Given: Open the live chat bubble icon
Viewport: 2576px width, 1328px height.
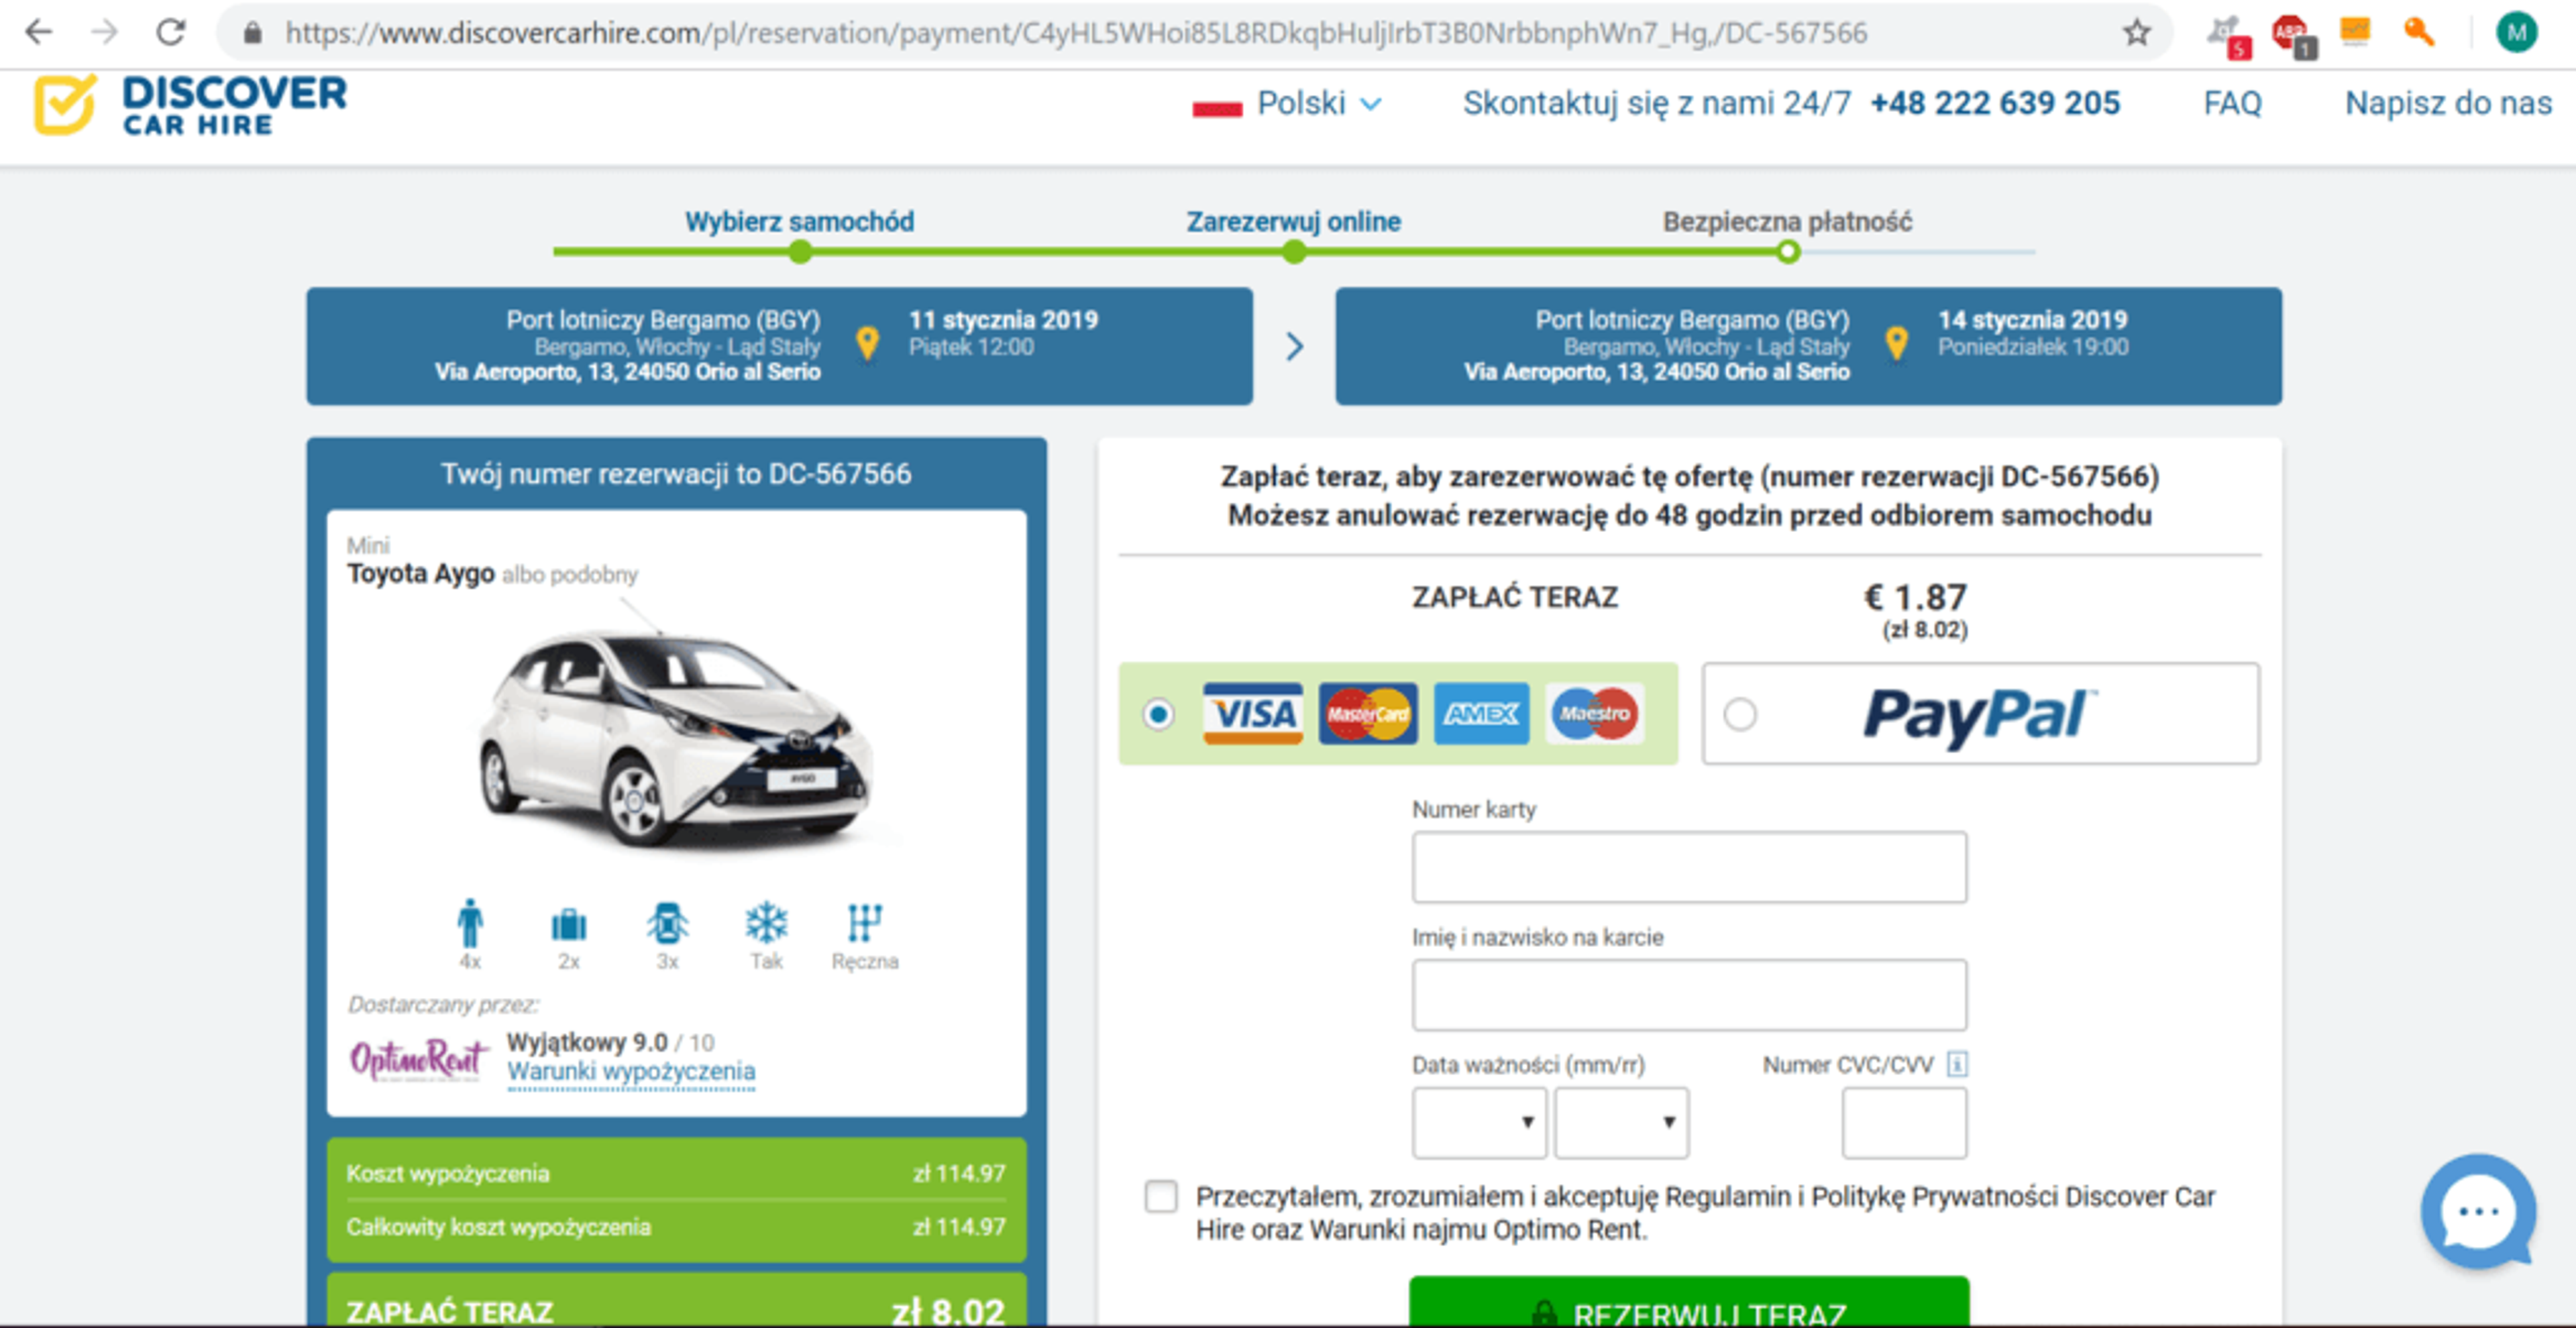Looking at the screenshot, I should [2477, 1211].
